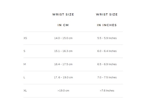150x109 pixels.
Task: Select the S size label
Action: coord(25,51)
